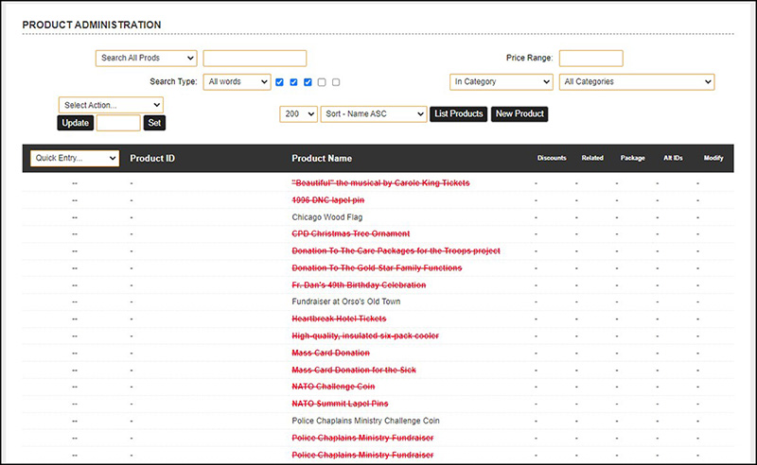The height and width of the screenshot is (465, 757).
Task: Click the search text field beside Search All Prods
Action: (255, 59)
